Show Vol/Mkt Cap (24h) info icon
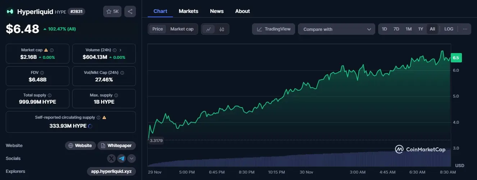This screenshot has width=477, height=180. click(x=122, y=73)
